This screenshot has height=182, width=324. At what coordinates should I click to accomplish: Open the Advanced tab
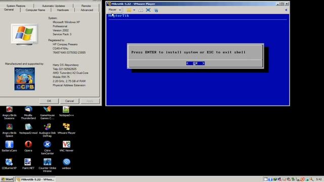[x=87, y=10]
